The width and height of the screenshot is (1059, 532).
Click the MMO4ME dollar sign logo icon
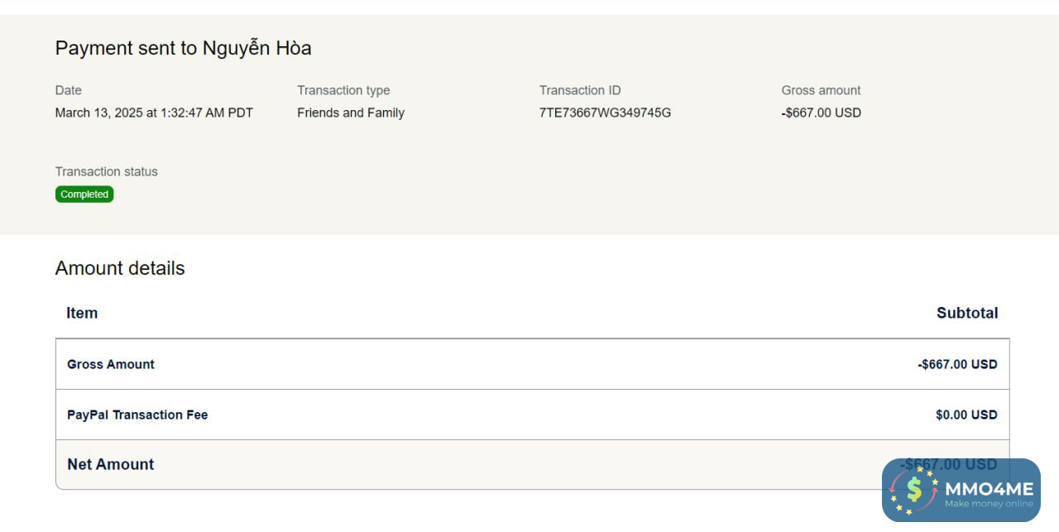click(914, 490)
